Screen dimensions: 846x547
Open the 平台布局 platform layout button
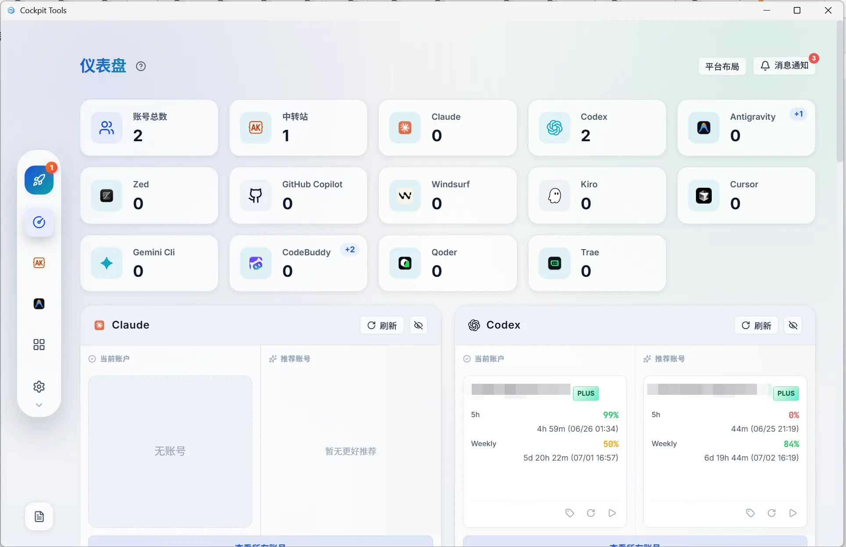[x=722, y=66]
